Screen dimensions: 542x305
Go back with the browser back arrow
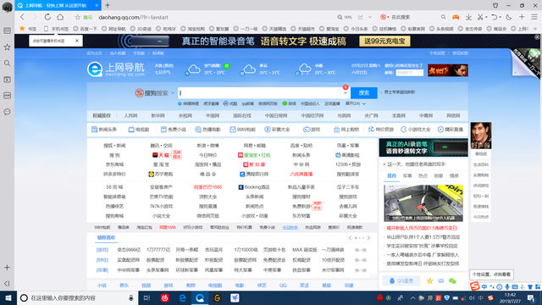click(22, 17)
